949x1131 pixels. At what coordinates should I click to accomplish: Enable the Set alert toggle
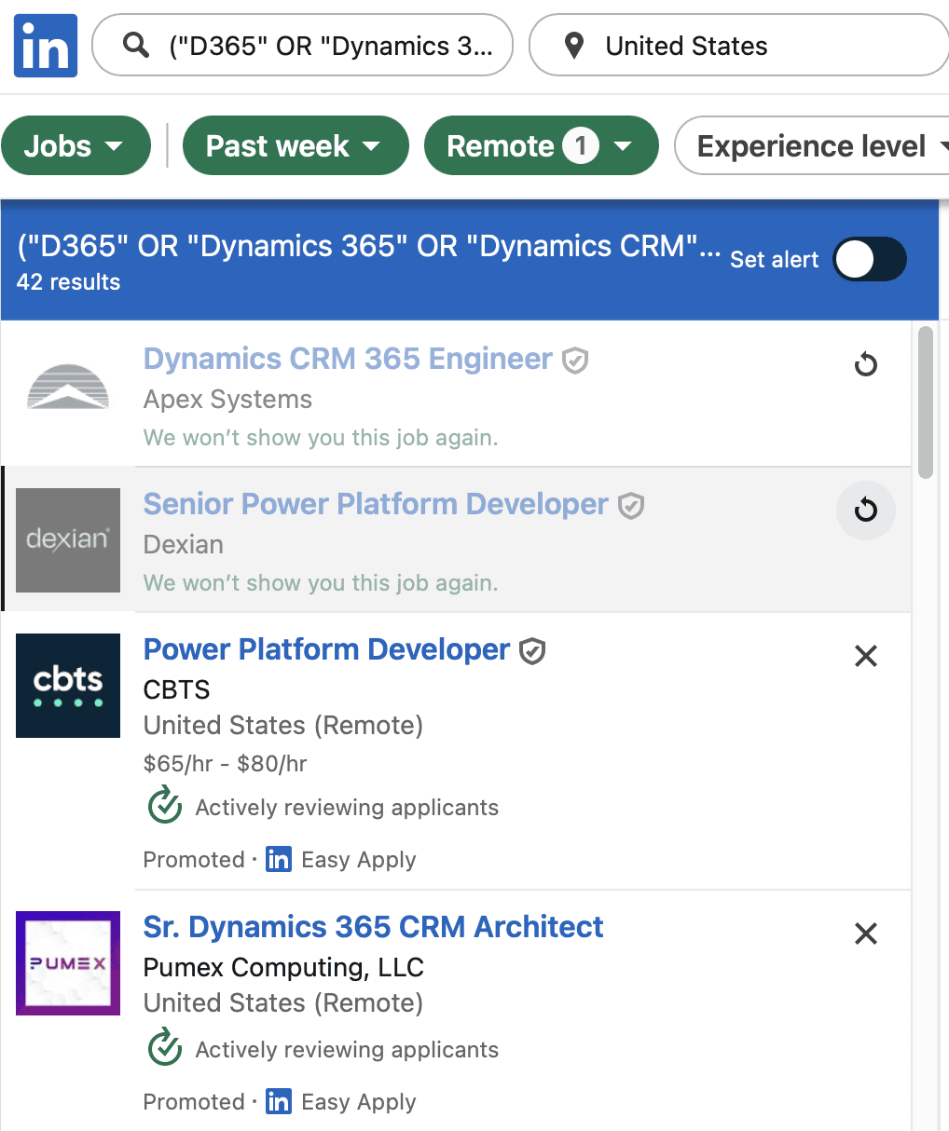[869, 260]
